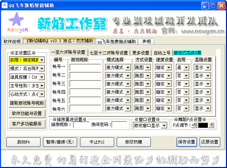Click the purple star newyan logo

click(18, 22)
